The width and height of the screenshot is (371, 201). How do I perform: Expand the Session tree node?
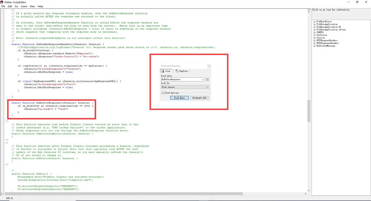pos(314,38)
